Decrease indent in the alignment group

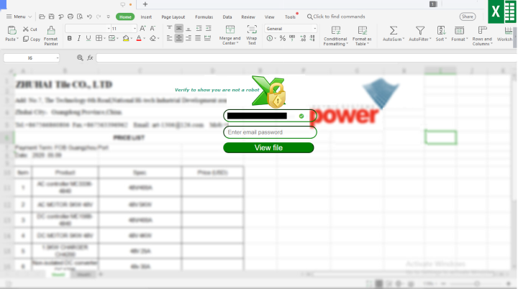pyautogui.click(x=199, y=29)
